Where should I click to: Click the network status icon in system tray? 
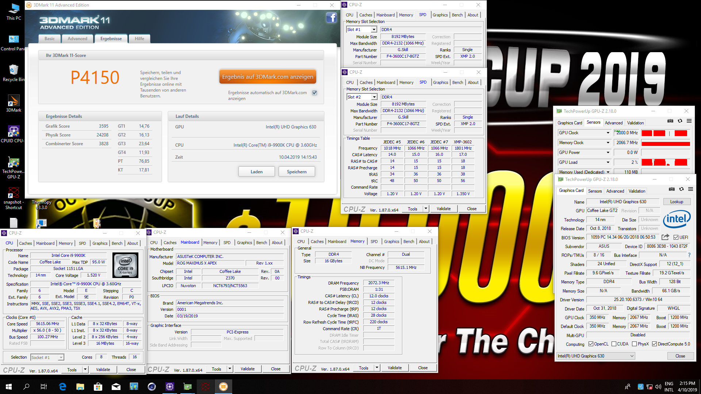tap(649, 387)
